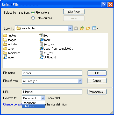Expand the Look in samplesite dropdown
The height and width of the screenshot is (115, 114).
[x=70, y=28]
